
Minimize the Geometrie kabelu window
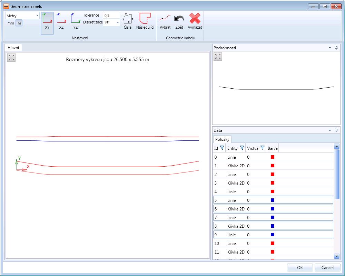pyautogui.click(x=313, y=7)
